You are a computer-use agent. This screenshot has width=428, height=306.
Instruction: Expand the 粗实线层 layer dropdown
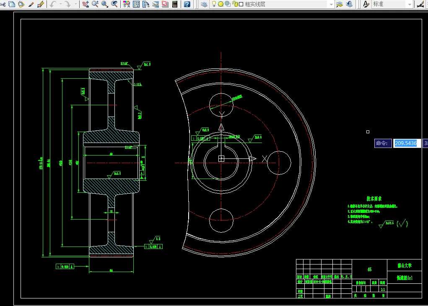pyautogui.click(x=331, y=4)
